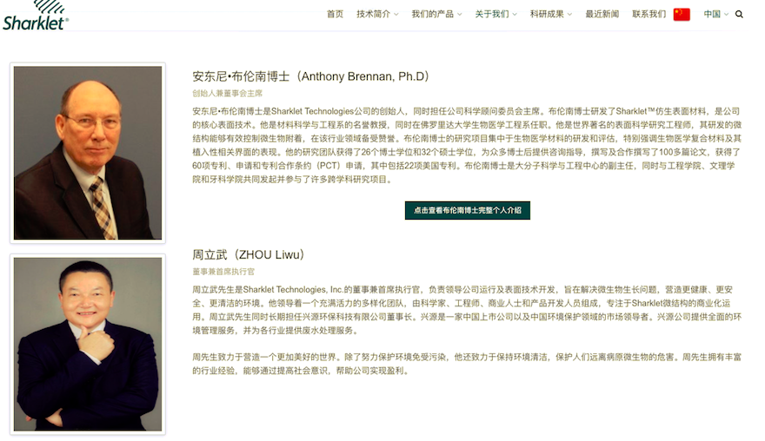Open the 中国 region selector
The image size is (765, 441).
pos(712,14)
